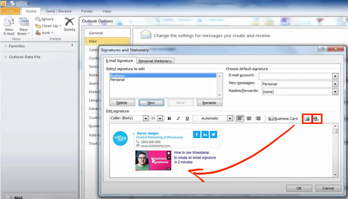Click OK in Signatures dialog
This screenshot has height=199, width=348.
299,188
